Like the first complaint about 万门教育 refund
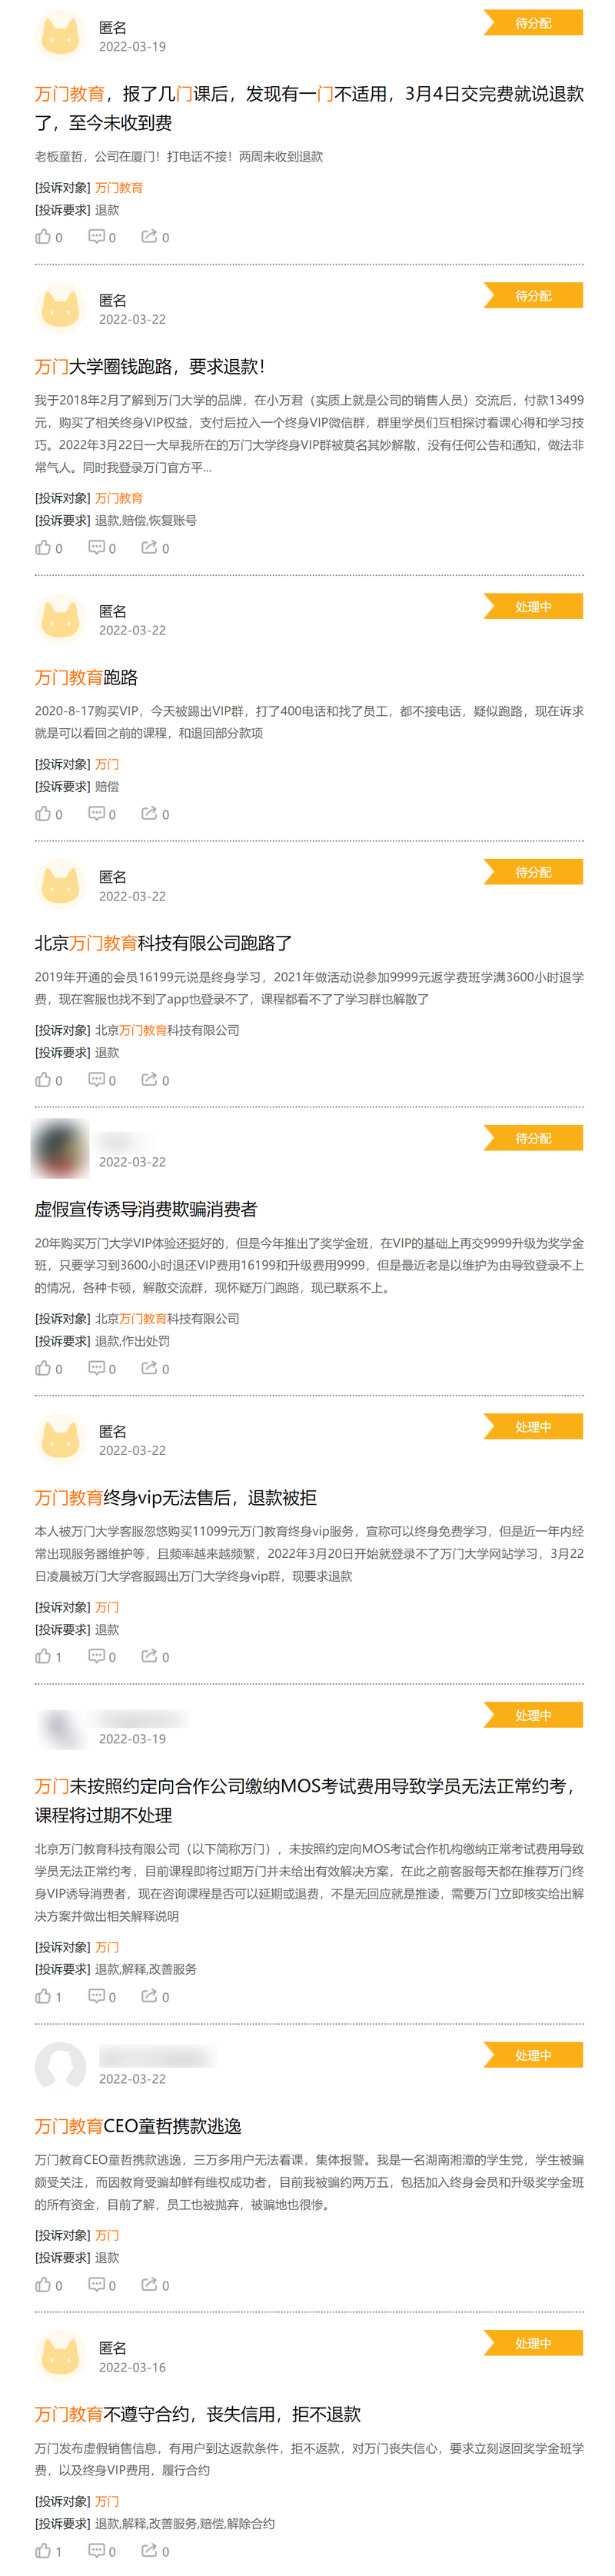 (48, 237)
